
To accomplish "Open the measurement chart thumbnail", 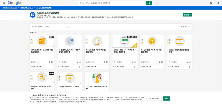I will click(70, 78).
